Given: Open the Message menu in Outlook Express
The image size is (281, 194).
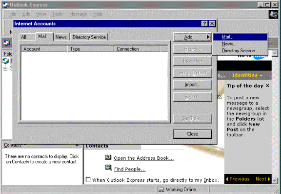Looking at the screenshot, I should click(78, 14).
